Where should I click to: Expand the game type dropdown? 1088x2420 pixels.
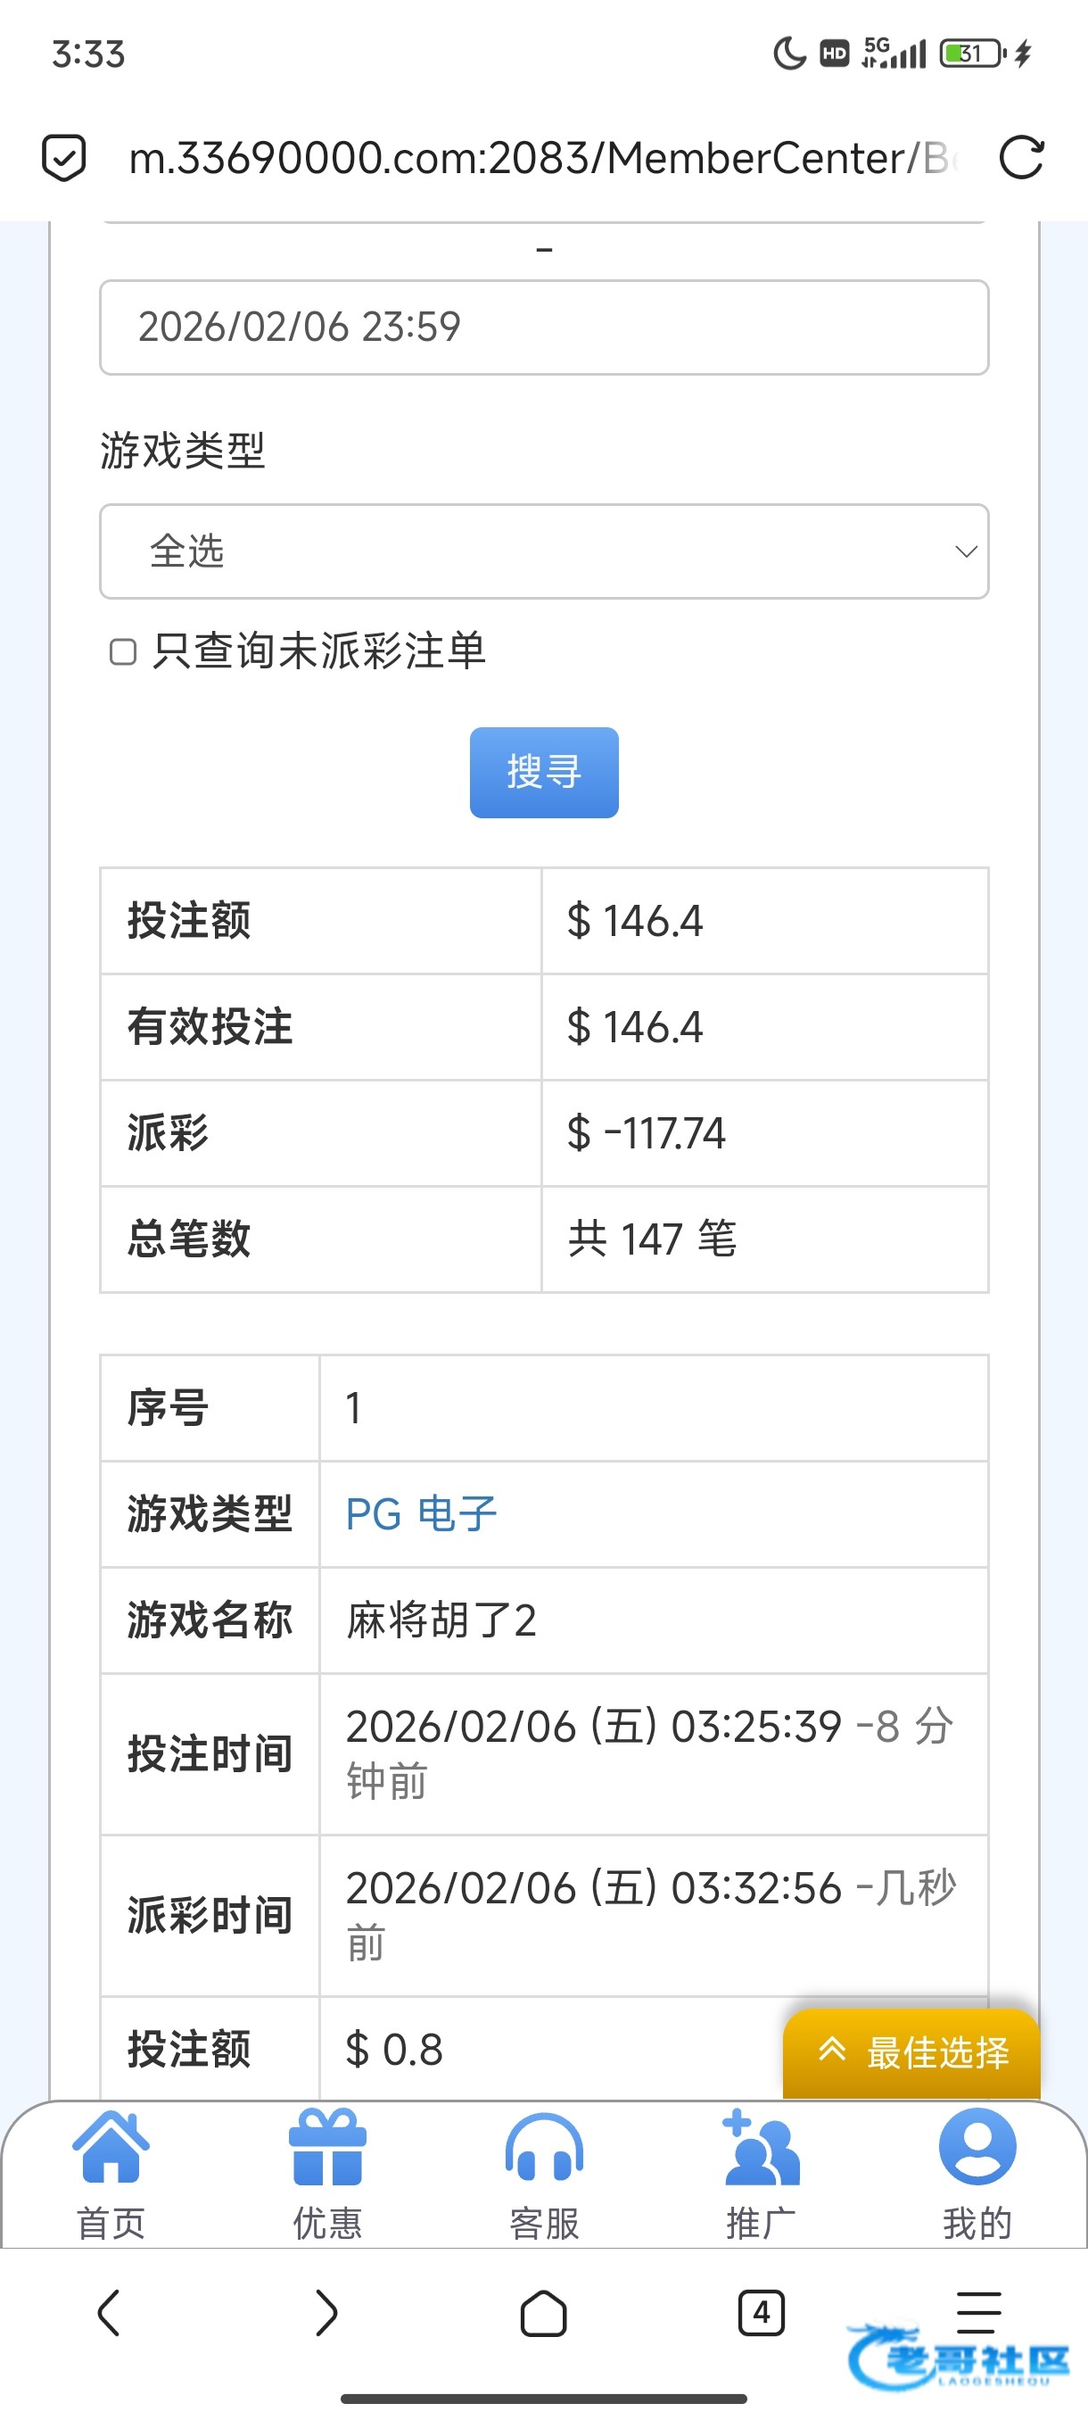543,551
